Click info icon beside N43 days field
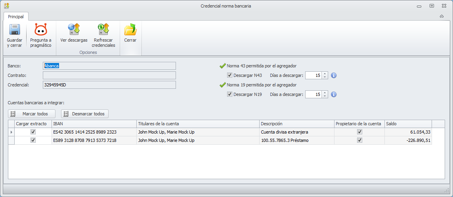 (334, 75)
